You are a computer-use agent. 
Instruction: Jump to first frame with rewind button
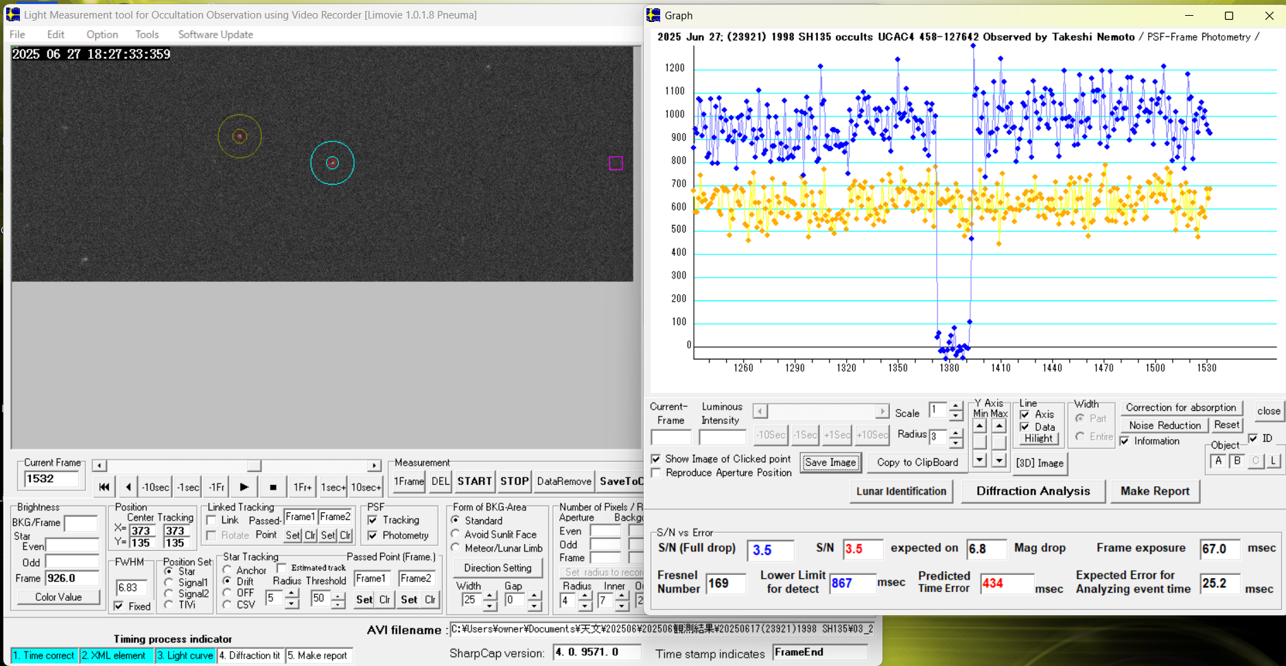104,487
